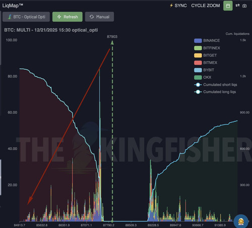
Task: Toggle BITGET series in legend
Action: 205,55
